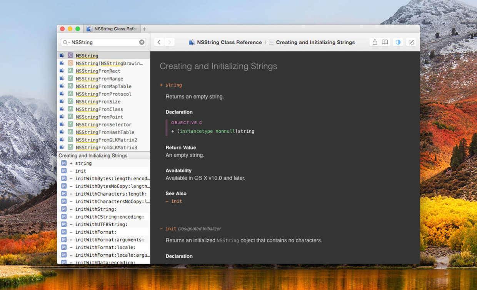Click the M icon beside – init
This screenshot has height=290, width=477.
[64, 171]
